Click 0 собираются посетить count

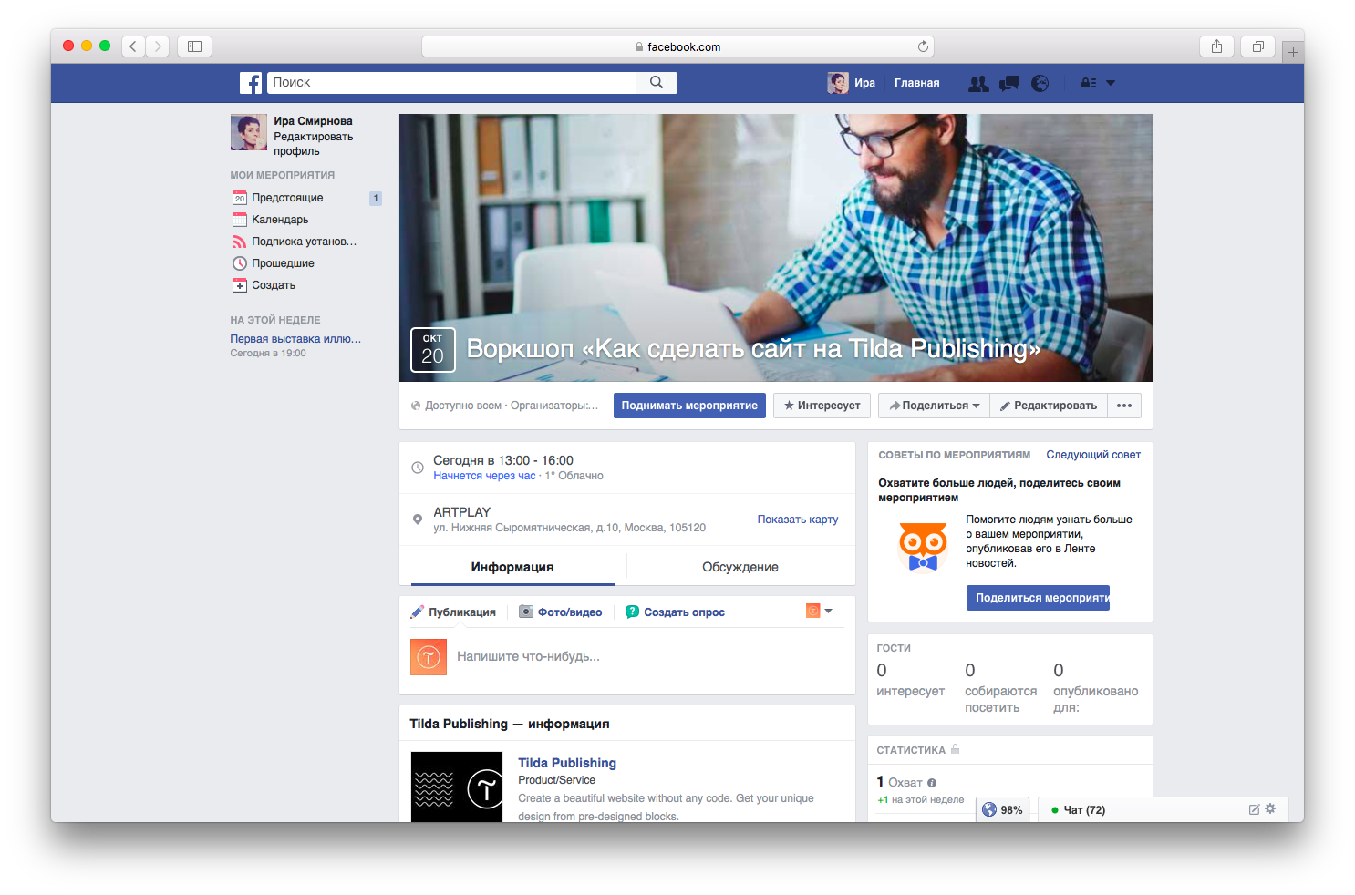click(x=1000, y=688)
